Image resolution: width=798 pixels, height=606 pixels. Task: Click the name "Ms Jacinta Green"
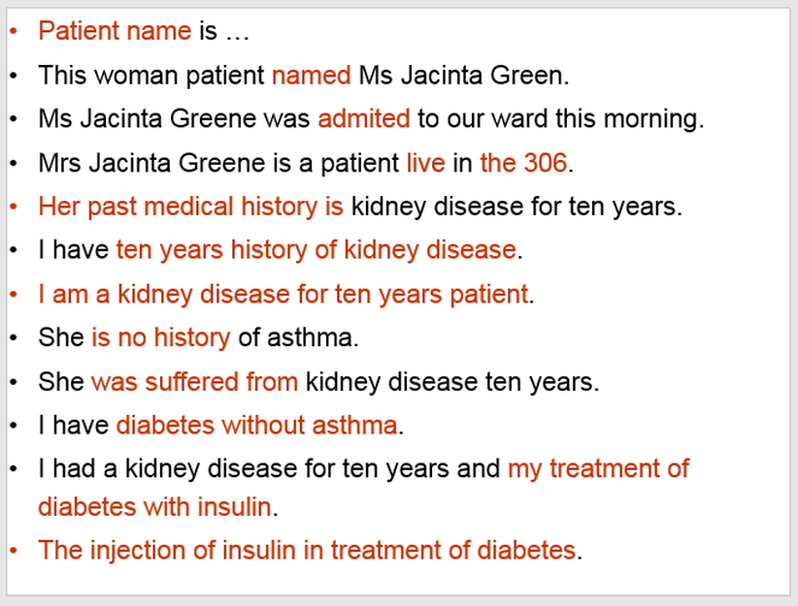click(x=460, y=76)
